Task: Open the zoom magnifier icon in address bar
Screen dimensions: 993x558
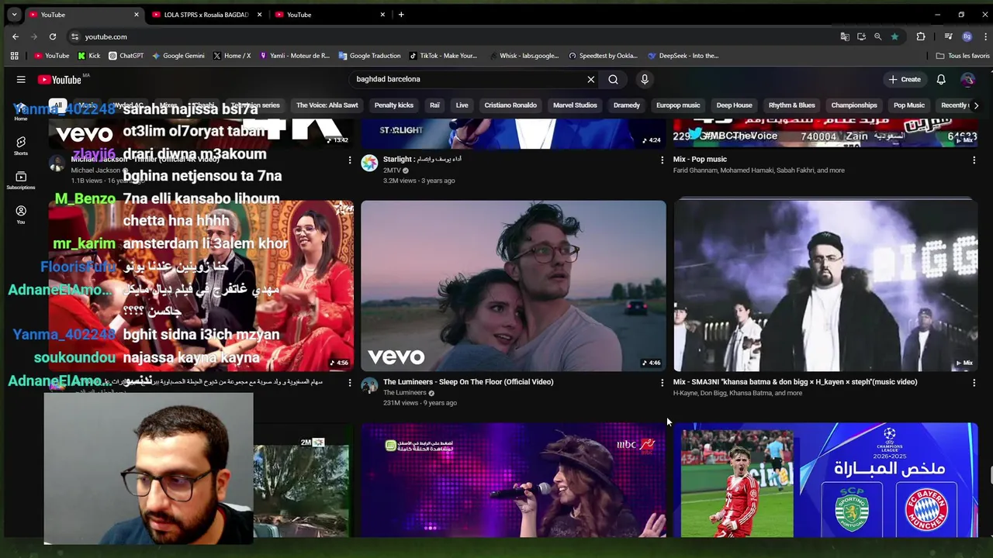Action: coord(877,36)
